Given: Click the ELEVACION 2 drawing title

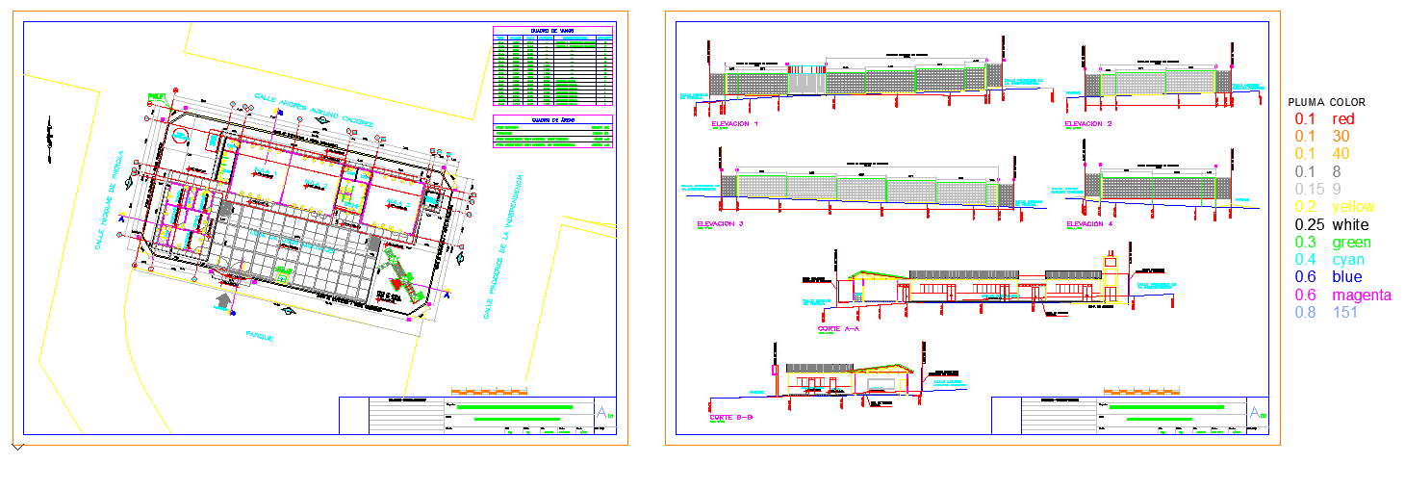Looking at the screenshot, I should (1088, 124).
